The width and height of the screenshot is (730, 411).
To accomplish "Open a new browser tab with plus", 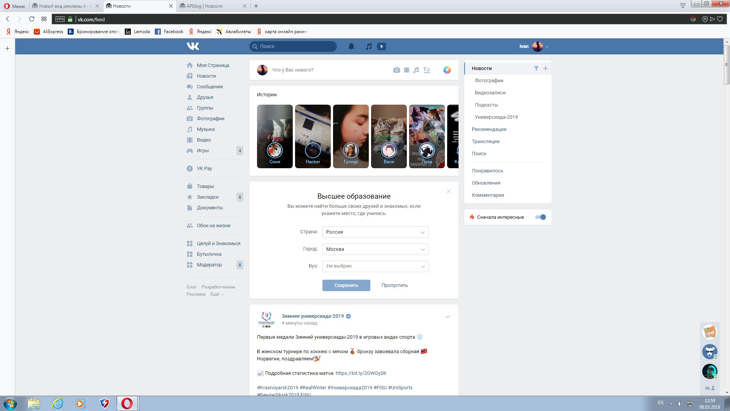I will click(256, 6).
